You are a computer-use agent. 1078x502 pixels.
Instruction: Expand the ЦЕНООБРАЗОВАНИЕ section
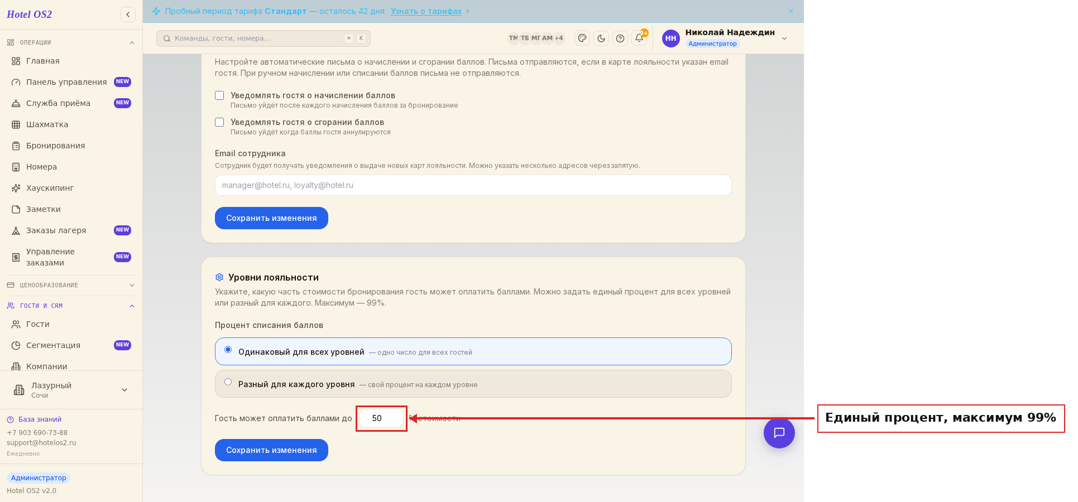tap(70, 285)
